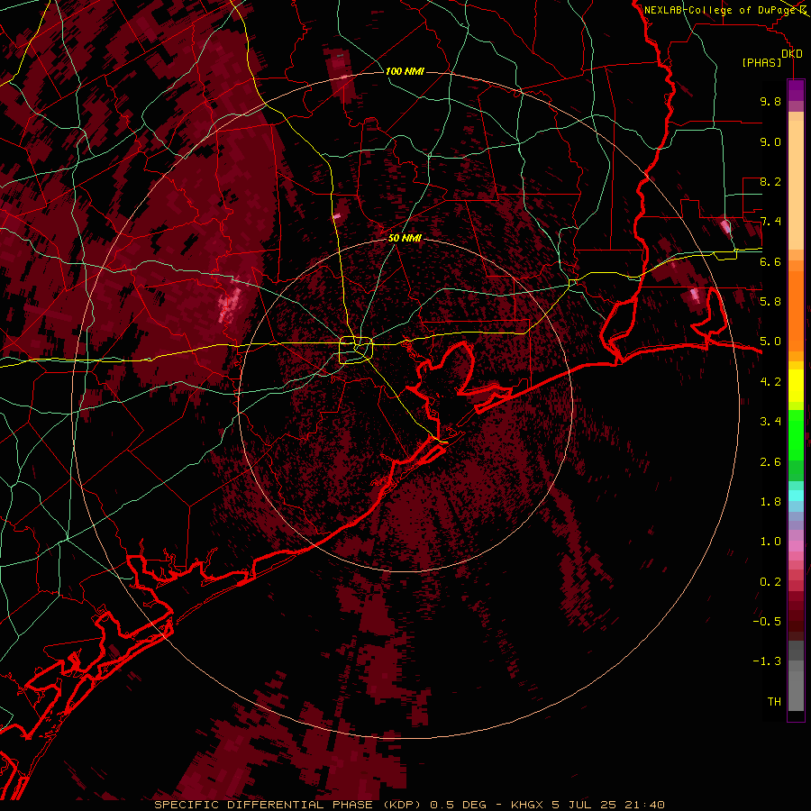
Task: Pick the 6.6 scale value
Action: coord(770,261)
